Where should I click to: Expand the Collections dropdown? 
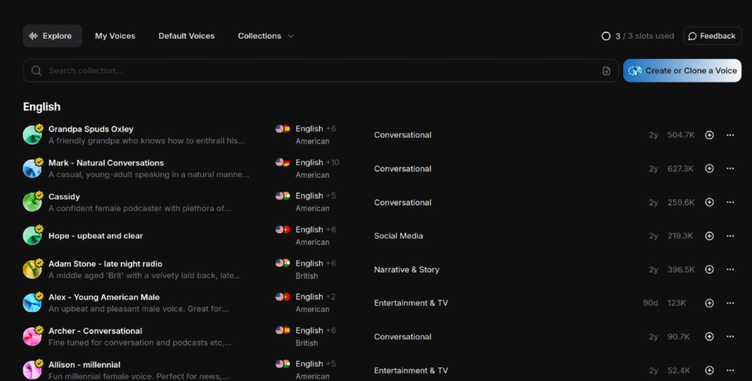[x=266, y=36]
